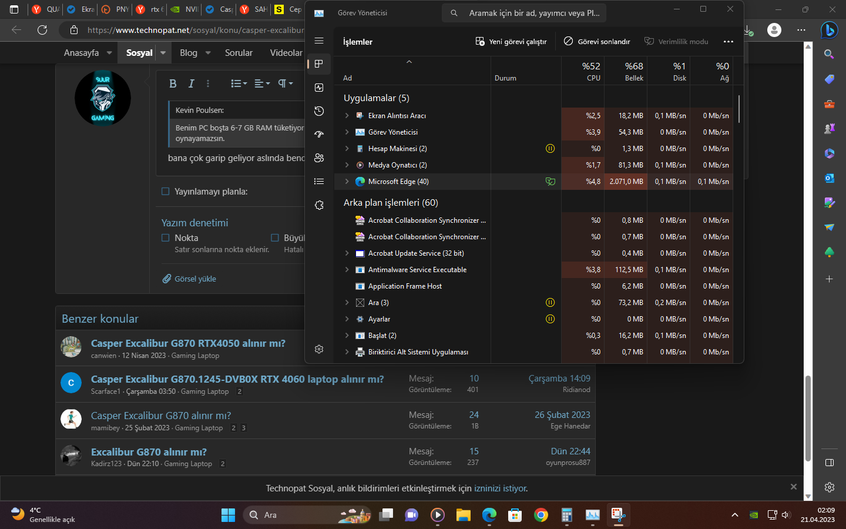Open Casper Excalibur G870 RTX4050 alınır mı topic
The image size is (846, 529).
pyautogui.click(x=188, y=343)
